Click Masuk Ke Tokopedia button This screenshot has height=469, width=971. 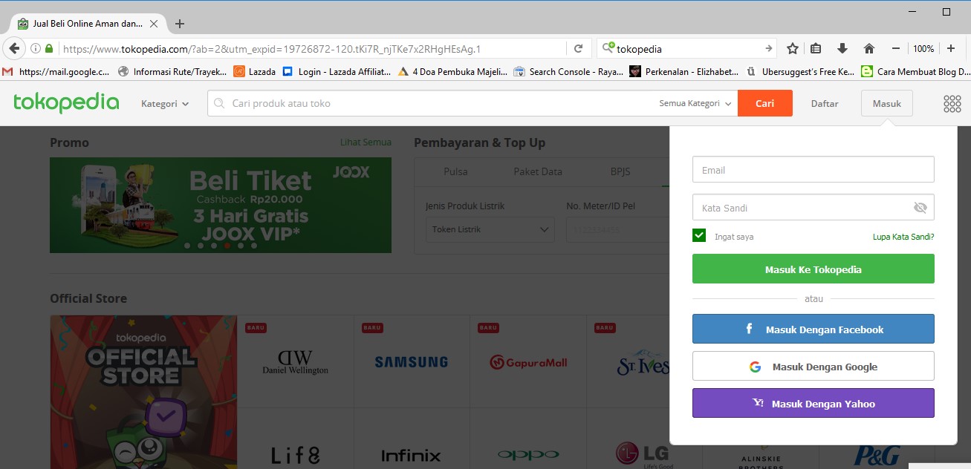point(814,269)
